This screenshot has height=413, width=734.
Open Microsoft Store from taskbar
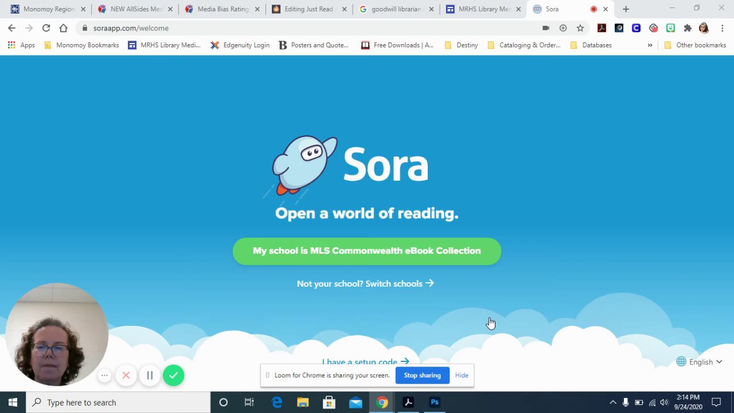329,402
